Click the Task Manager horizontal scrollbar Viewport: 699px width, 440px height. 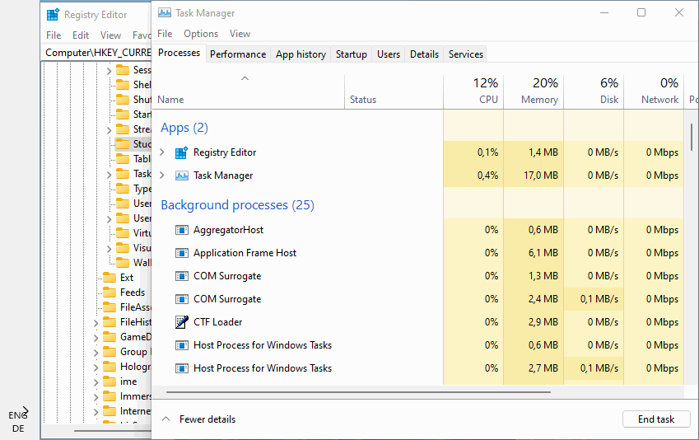358,392
